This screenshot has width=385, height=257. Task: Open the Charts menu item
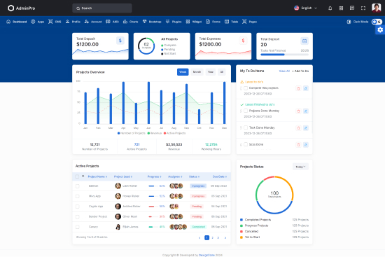131,22
